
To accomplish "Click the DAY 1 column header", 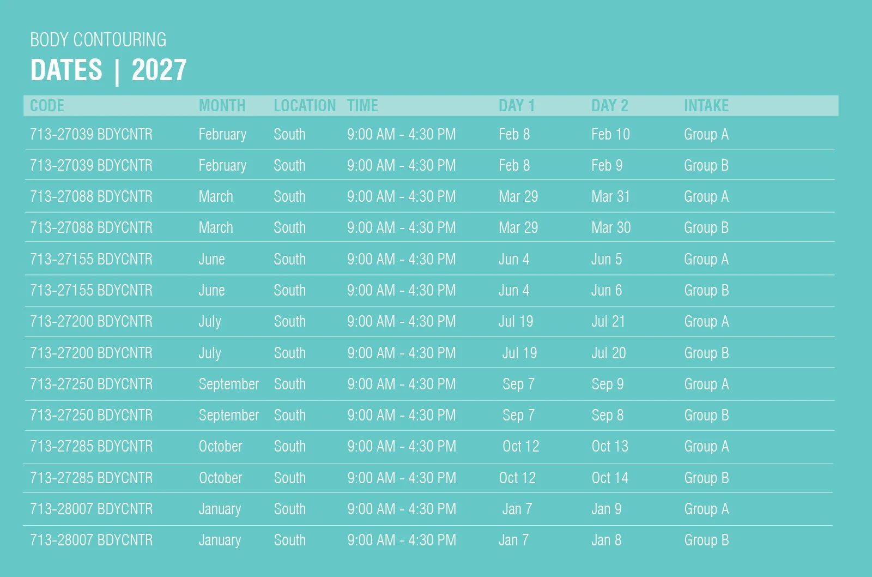I will pyautogui.click(x=516, y=106).
